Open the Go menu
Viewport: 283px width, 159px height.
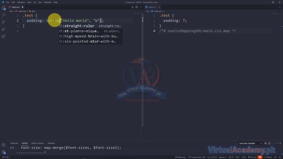[34, 2]
